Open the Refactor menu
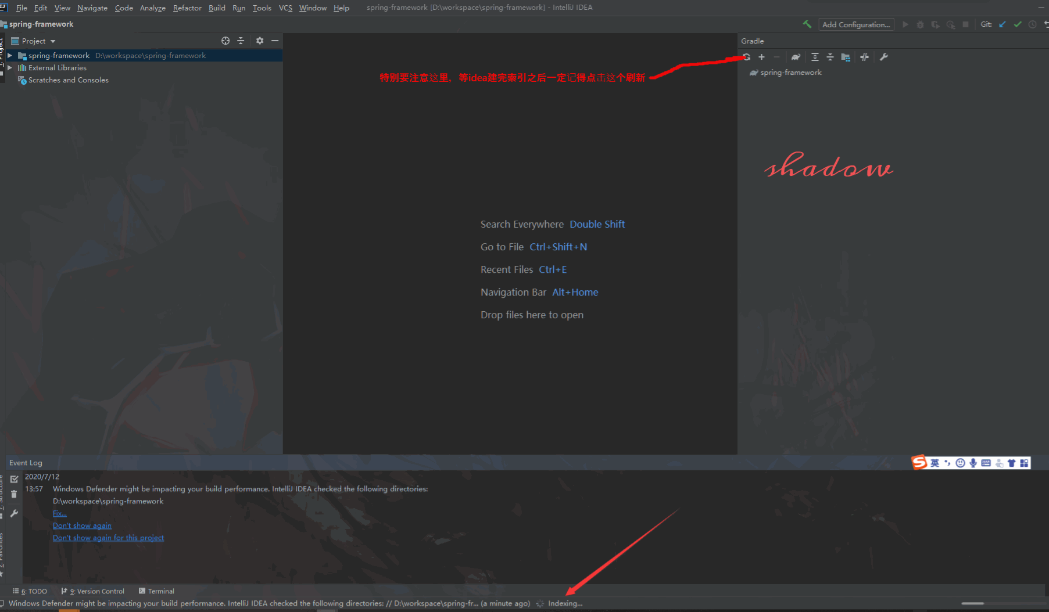This screenshot has width=1049, height=612. click(x=187, y=8)
